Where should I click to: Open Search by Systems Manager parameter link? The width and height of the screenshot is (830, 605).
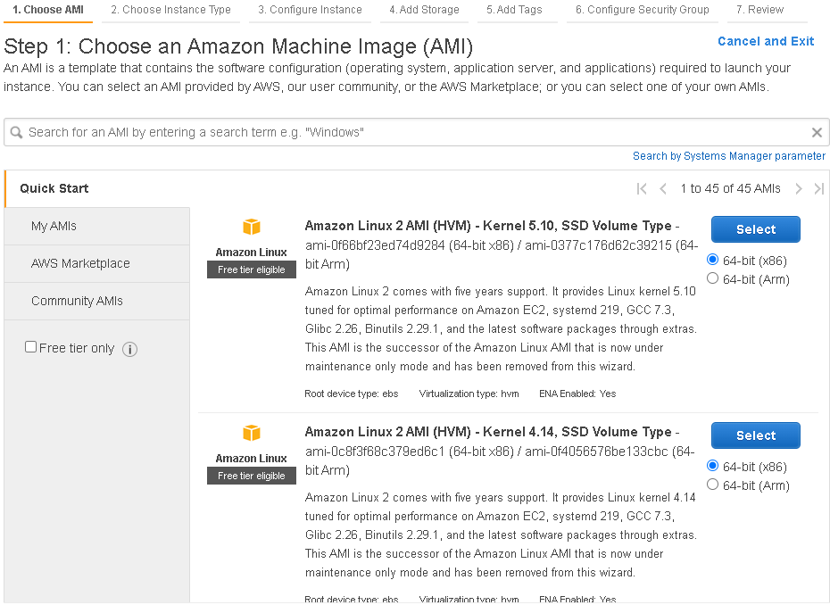tap(729, 156)
